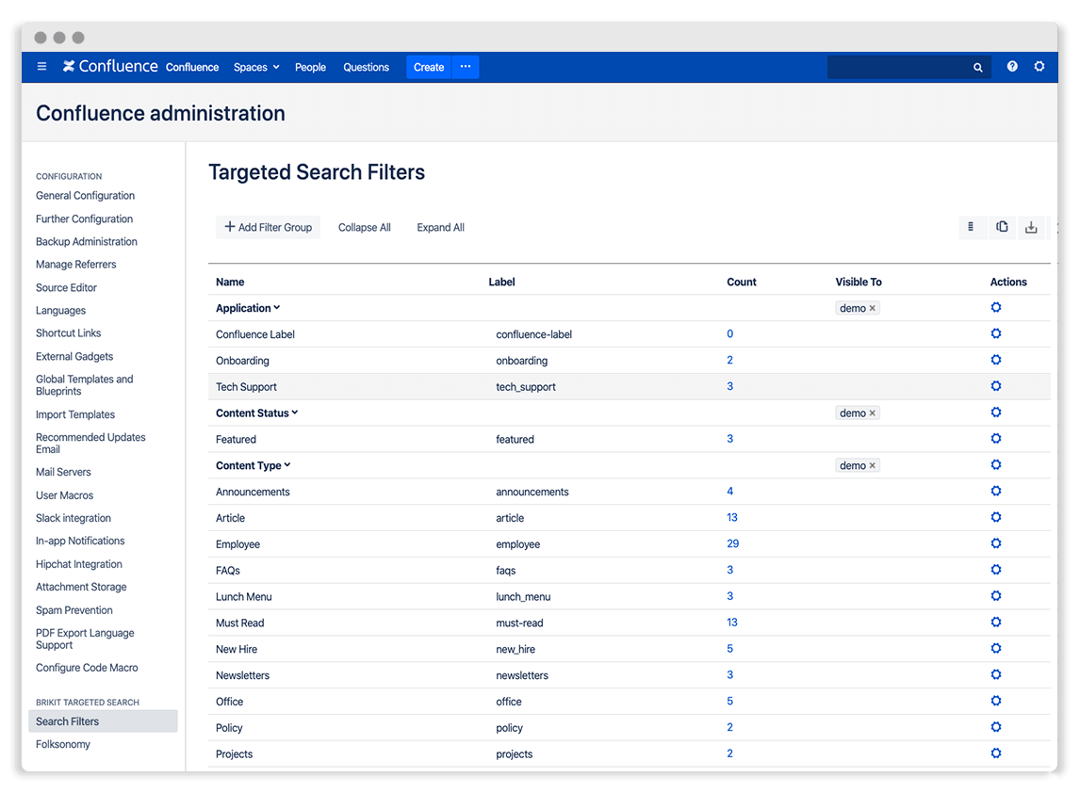The image size is (1080, 793).
Task: Open count link 0 for Confluence Label
Action: pyautogui.click(x=730, y=333)
